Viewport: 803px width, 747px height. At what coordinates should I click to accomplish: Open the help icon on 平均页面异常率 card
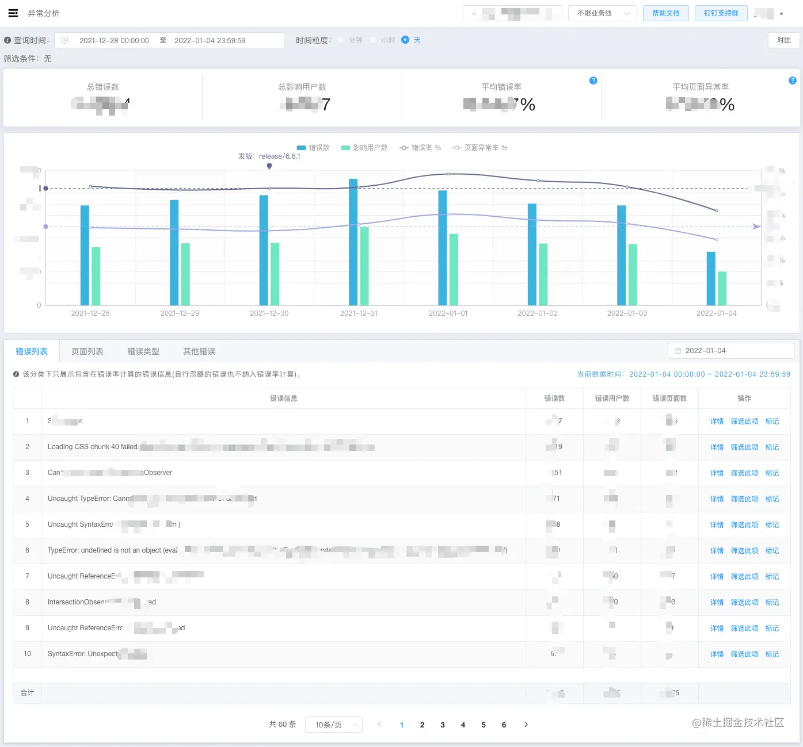point(792,81)
